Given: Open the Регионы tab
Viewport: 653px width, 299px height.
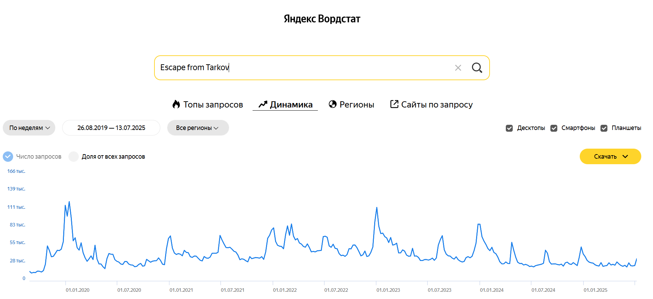Looking at the screenshot, I should pyautogui.click(x=357, y=104).
